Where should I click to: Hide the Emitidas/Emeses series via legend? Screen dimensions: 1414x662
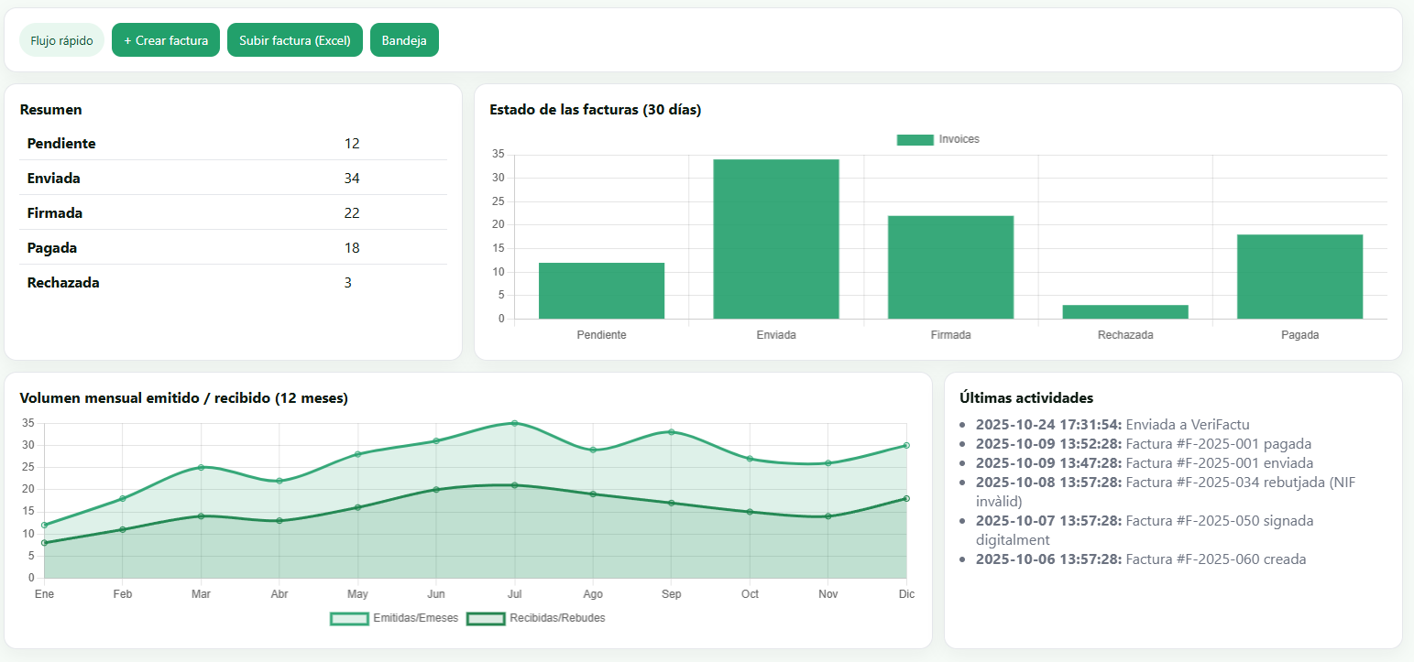point(395,618)
